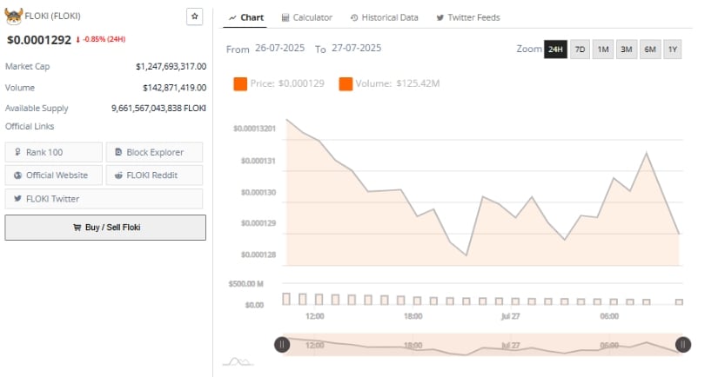The width and height of the screenshot is (718, 377).
Task: Select the 1M zoom range
Action: click(603, 50)
